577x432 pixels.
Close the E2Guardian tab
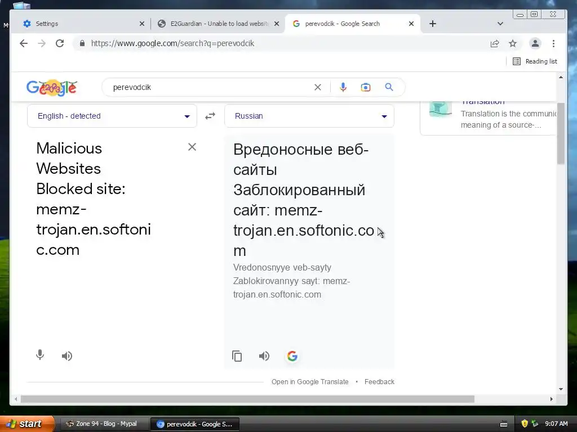pos(277,24)
